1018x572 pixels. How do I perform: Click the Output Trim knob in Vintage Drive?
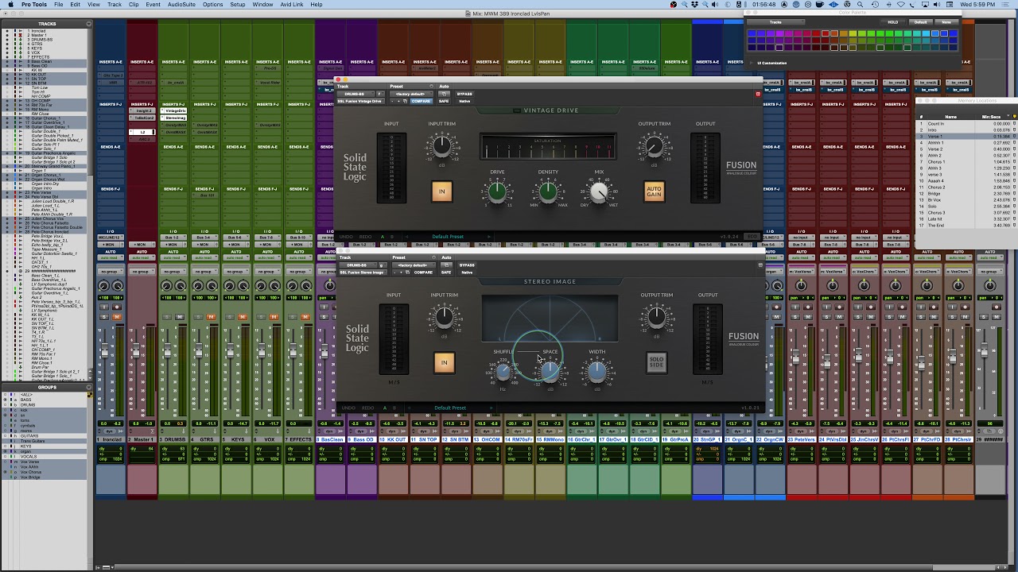click(x=654, y=146)
